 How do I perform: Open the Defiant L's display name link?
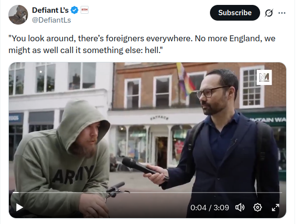50,10
